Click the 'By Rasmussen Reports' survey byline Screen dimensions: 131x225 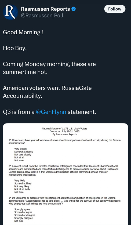pyautogui.click(x=65, y=135)
